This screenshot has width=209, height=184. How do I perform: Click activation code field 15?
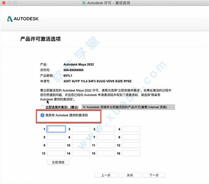(106, 153)
